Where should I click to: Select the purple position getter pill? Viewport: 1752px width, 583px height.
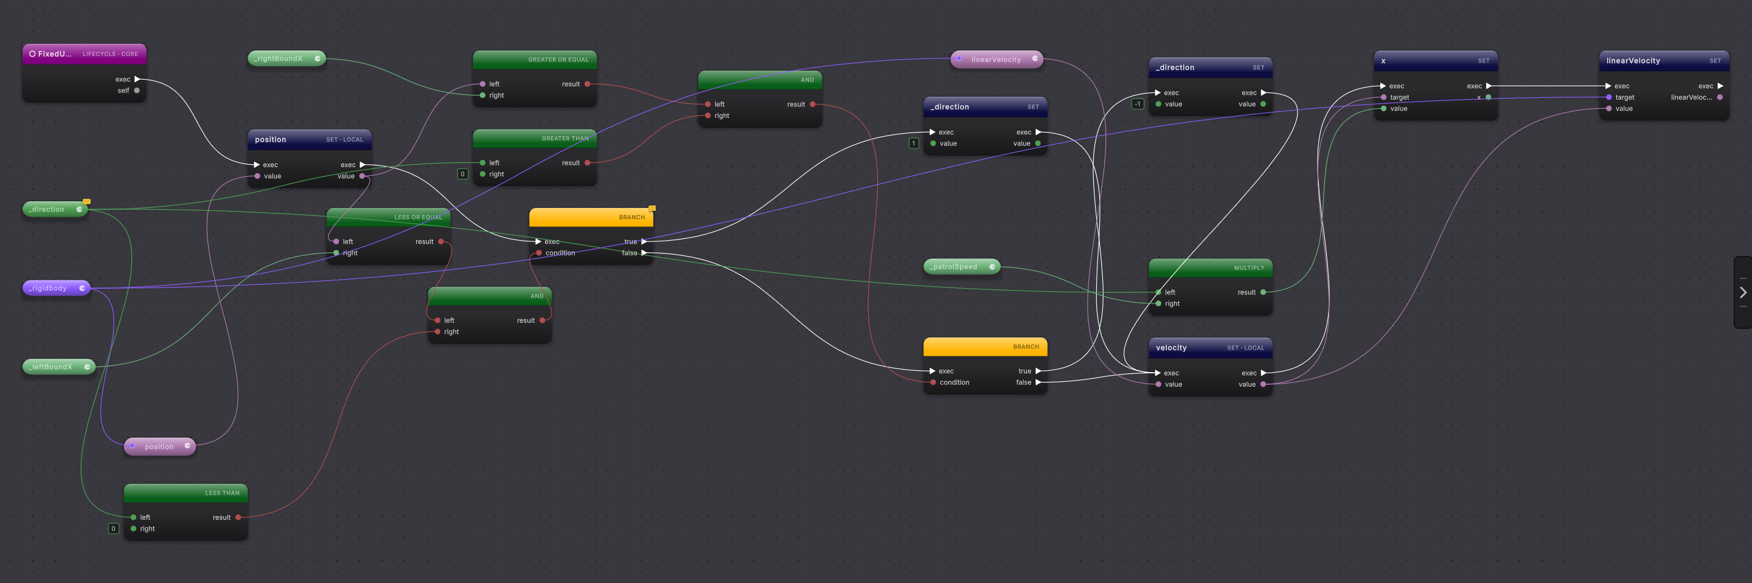coord(160,446)
